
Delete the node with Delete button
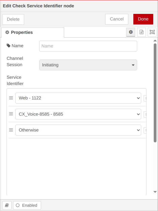pos(13,19)
